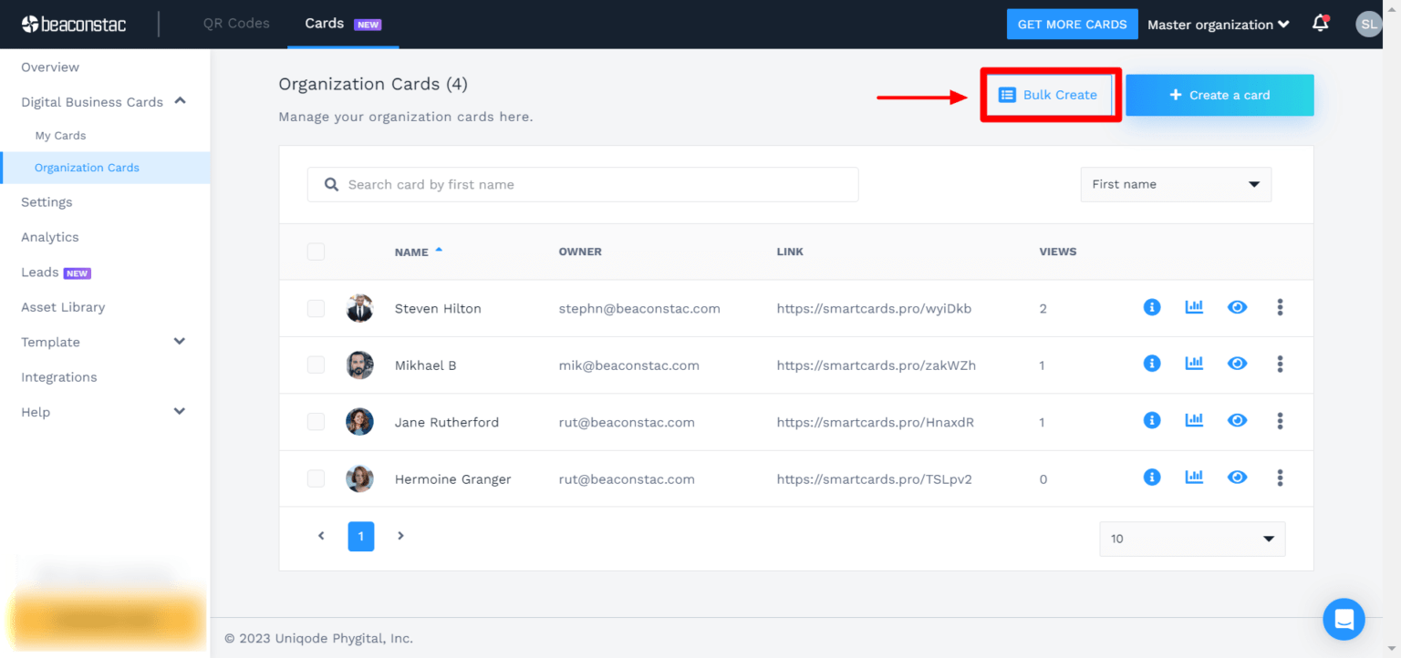This screenshot has width=1401, height=658.
Task: Open notifications bell icon
Action: 1320,24
